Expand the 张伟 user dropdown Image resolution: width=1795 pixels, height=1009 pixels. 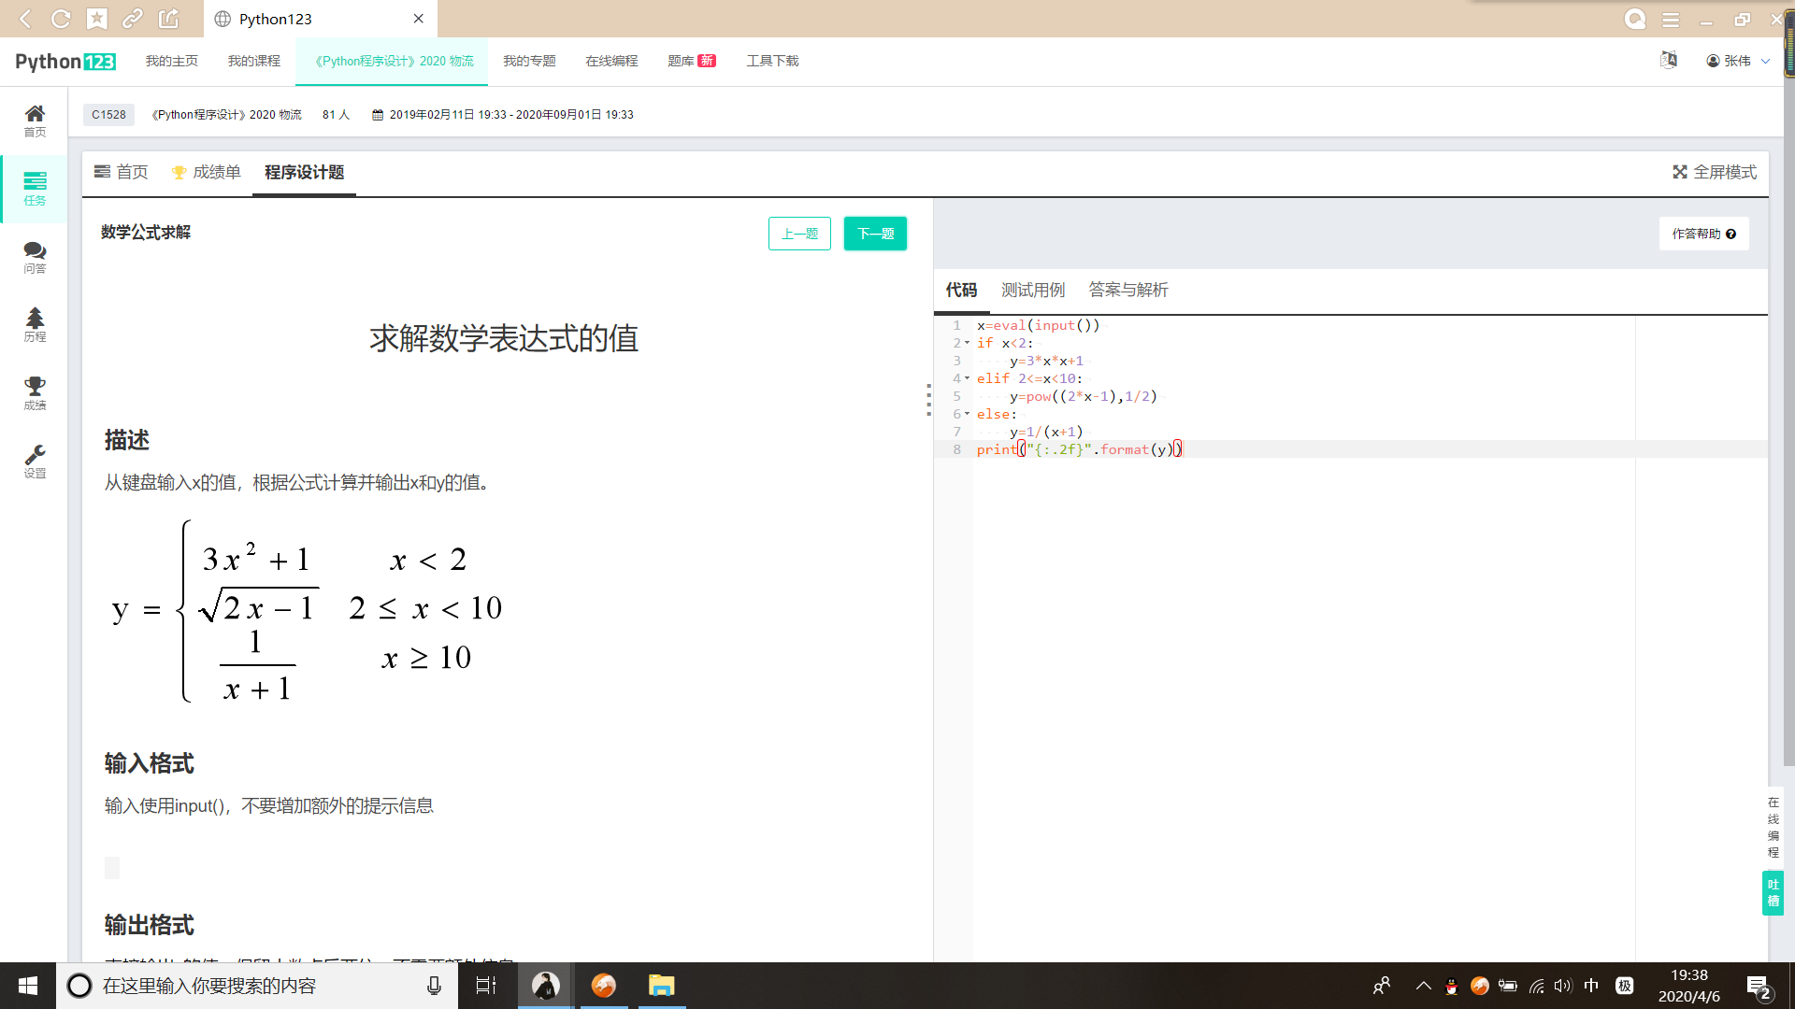point(1738,61)
